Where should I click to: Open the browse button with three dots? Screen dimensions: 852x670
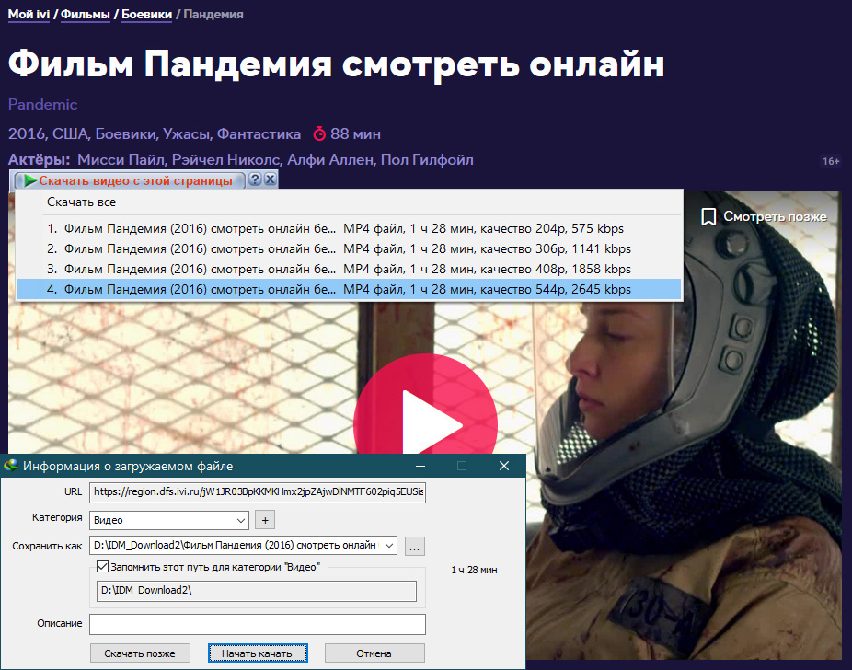(414, 546)
